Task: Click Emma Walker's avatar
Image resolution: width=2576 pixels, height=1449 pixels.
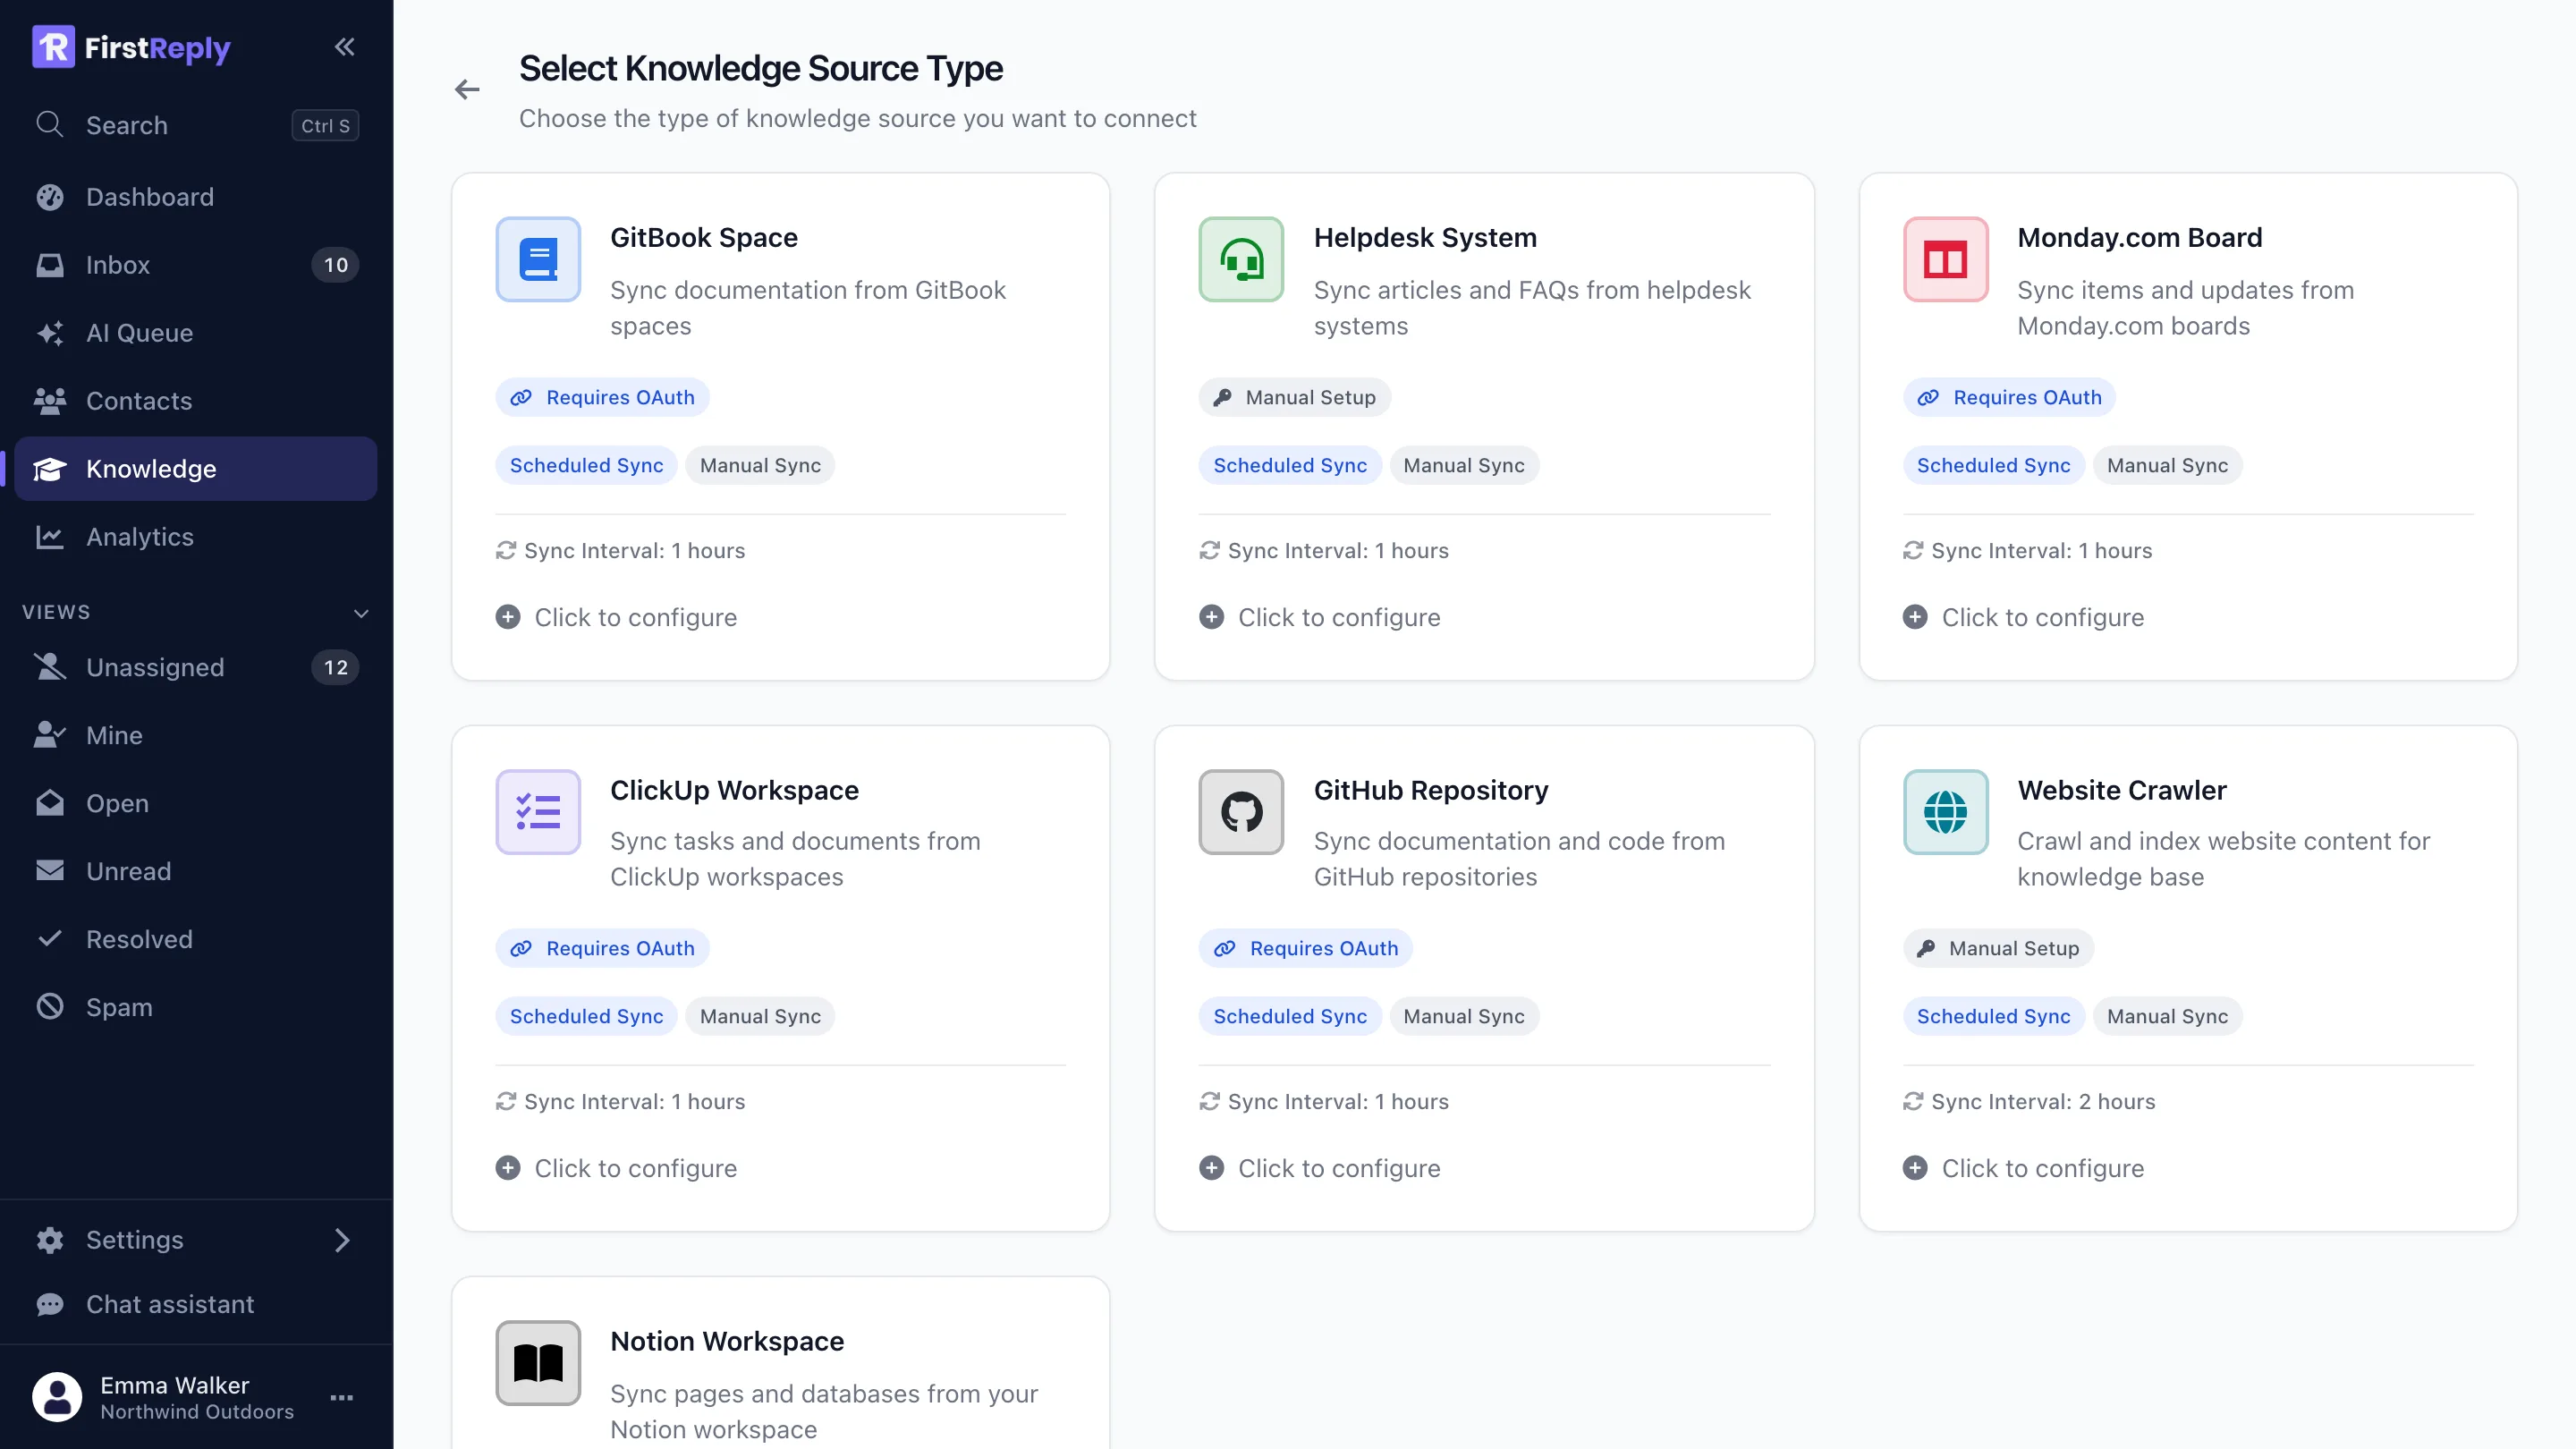Action: [57, 1397]
